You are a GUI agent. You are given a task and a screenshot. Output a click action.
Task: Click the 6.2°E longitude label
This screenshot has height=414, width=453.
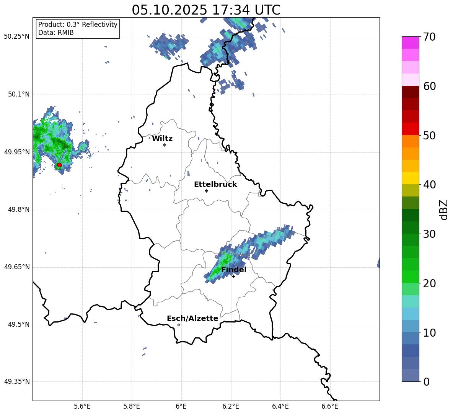click(x=231, y=406)
